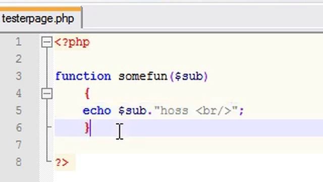Click the $sub variable on line 5
This screenshot has width=323, height=182.
[x=132, y=111]
